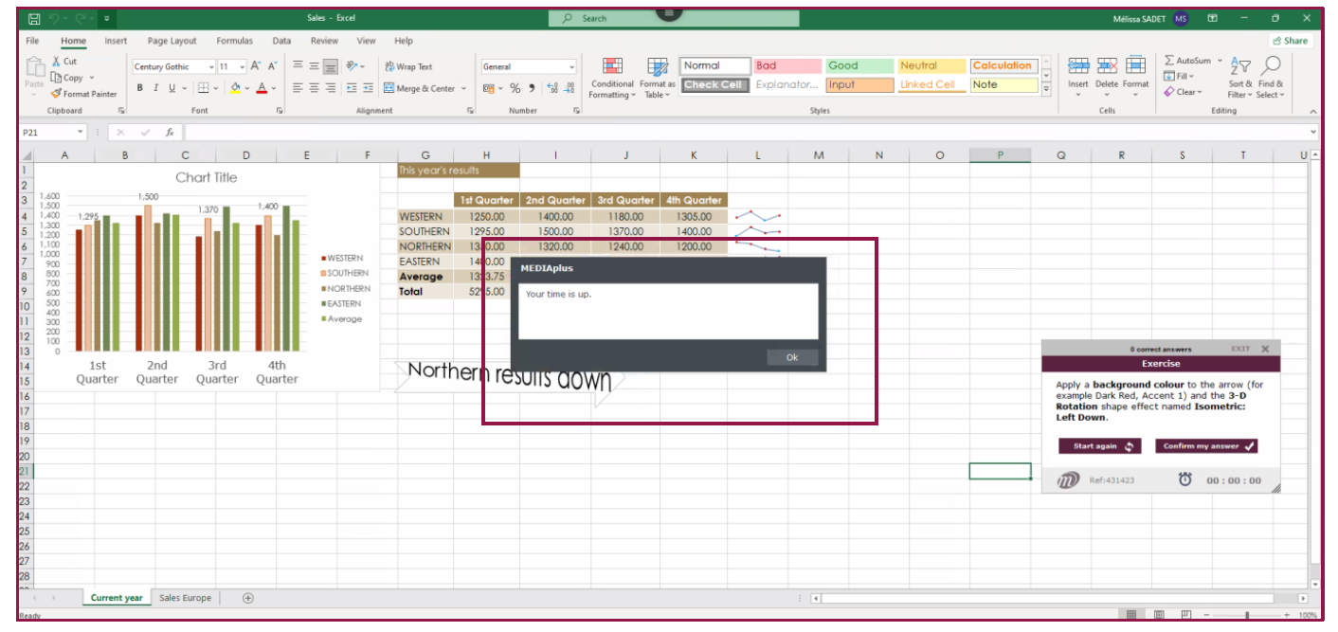Open Find & Select menu
This screenshot has width=1338, height=632.
tap(1271, 78)
